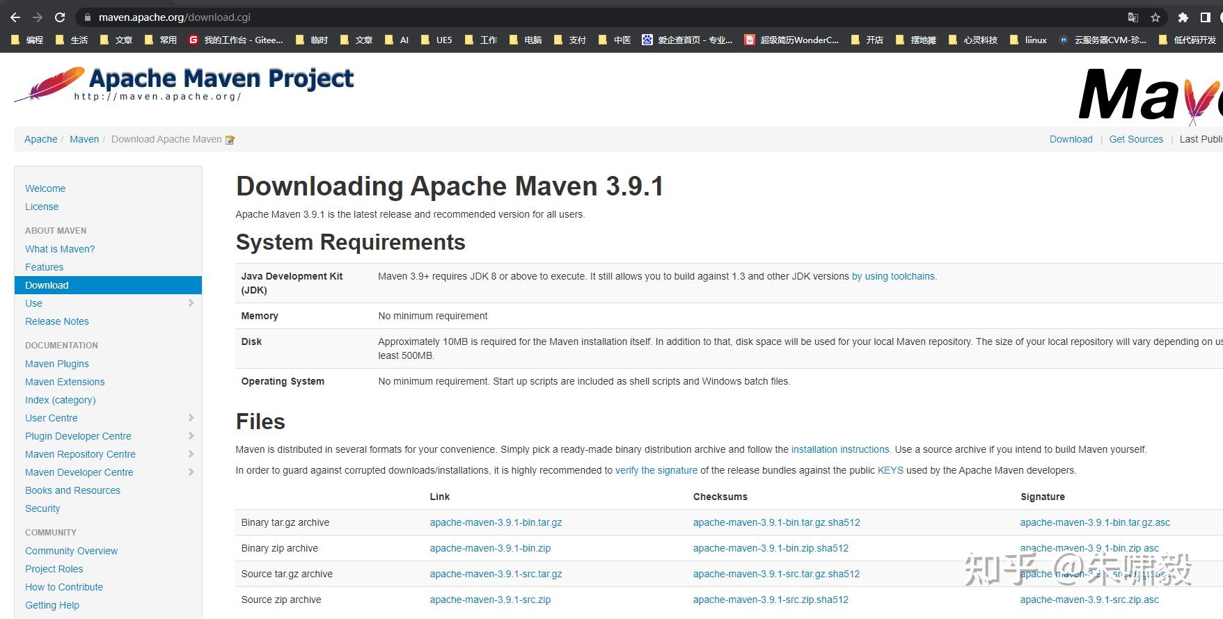The height and width of the screenshot is (619, 1223).
Task: Download apache-maven-3.9.1-bin.zip
Action: tap(490, 548)
